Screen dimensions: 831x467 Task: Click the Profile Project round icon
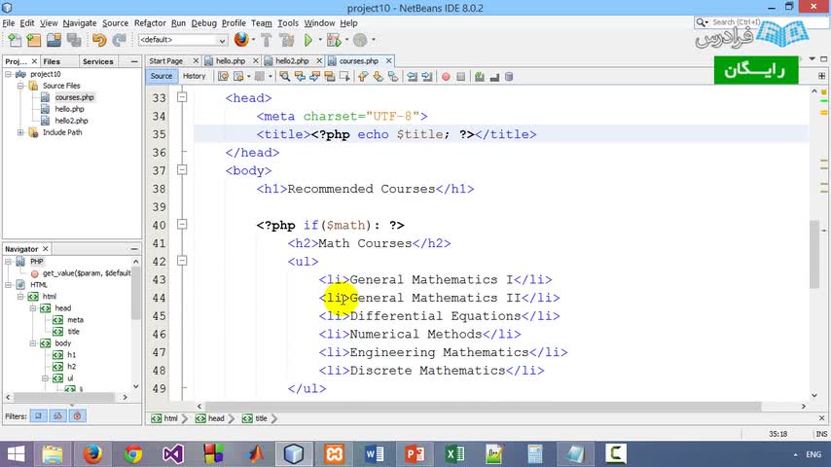[360, 40]
